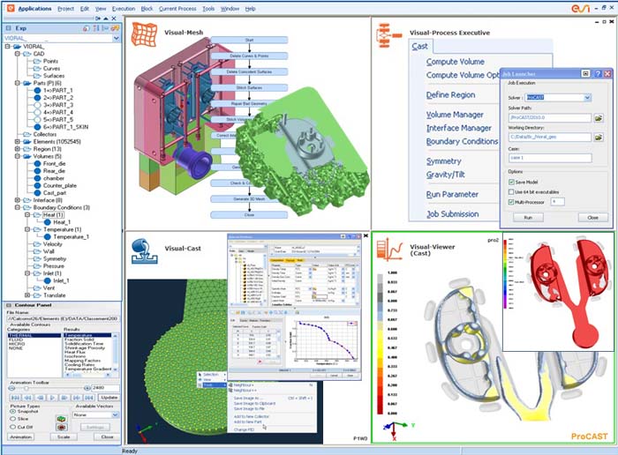
Task: Select the Cast tab in Process Executive
Action: [x=420, y=47]
